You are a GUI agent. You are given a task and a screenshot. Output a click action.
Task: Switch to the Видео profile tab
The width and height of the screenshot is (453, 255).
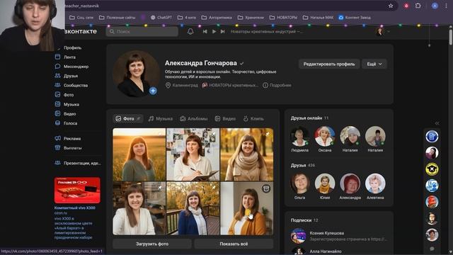[x=225, y=118]
